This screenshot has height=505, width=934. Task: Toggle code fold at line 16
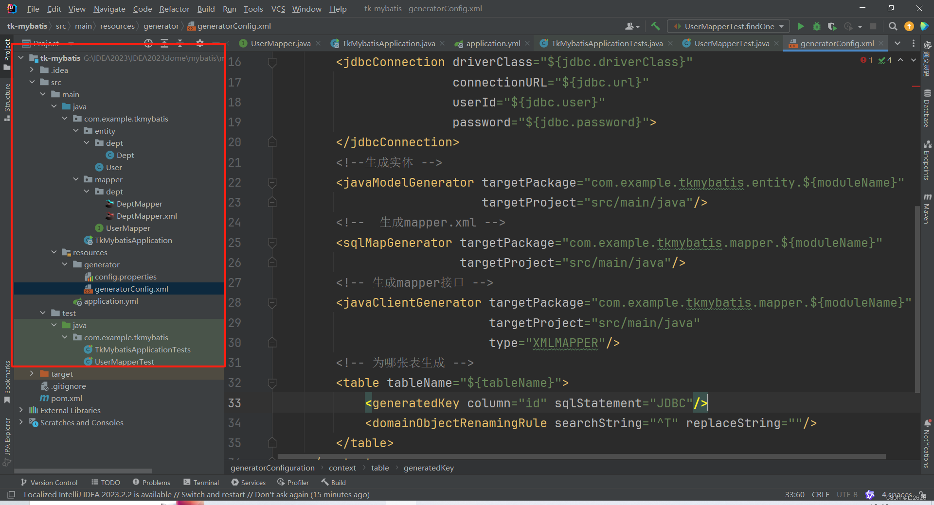[x=272, y=62]
